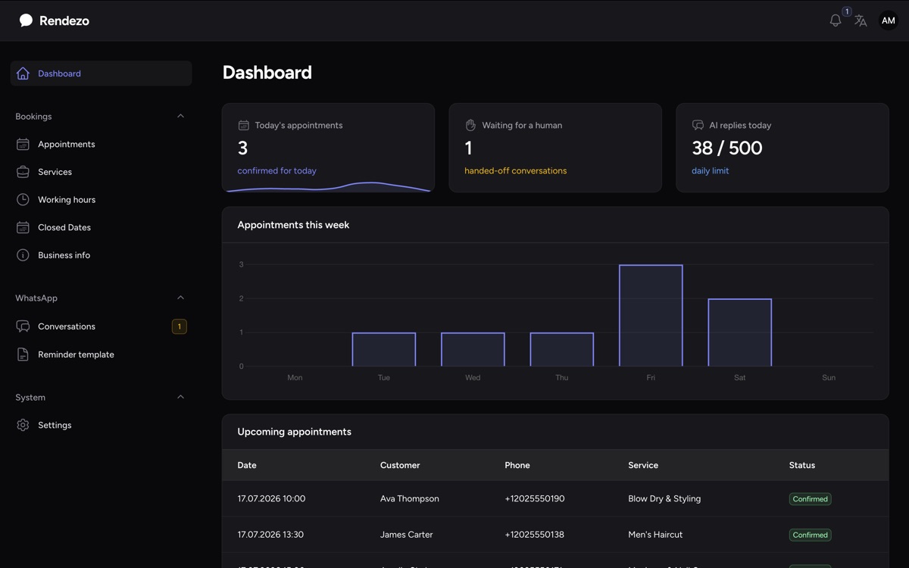
Task: Click the Settings gear icon
Action: [23, 425]
